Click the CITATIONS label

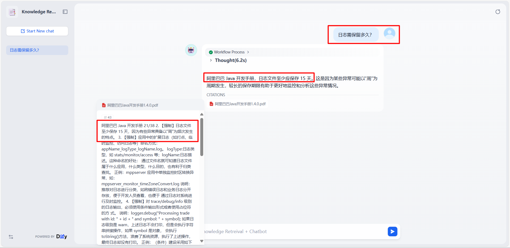216,95
